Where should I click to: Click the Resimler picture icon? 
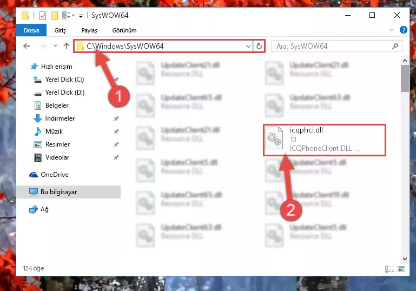(38, 144)
